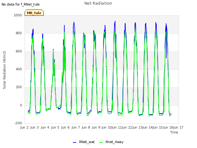Click the Jun 5 x-axis label
197x148 pixels.
pos(55,127)
